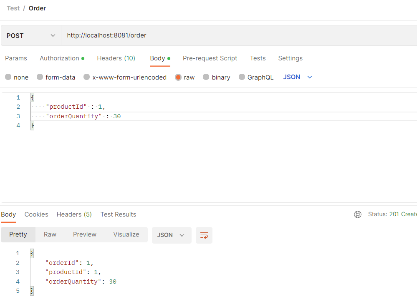417x304 pixels.
Task: Open the Cookies response tab
Action: pyautogui.click(x=36, y=214)
